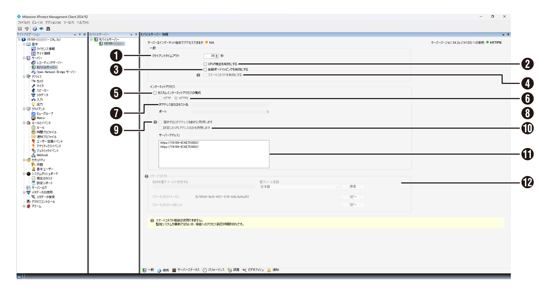
Task: Switch to ビデオプッシュ tab
Action: 253,270
